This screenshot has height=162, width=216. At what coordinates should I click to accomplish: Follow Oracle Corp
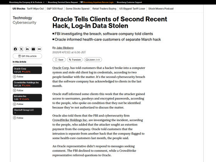coord(18,77)
